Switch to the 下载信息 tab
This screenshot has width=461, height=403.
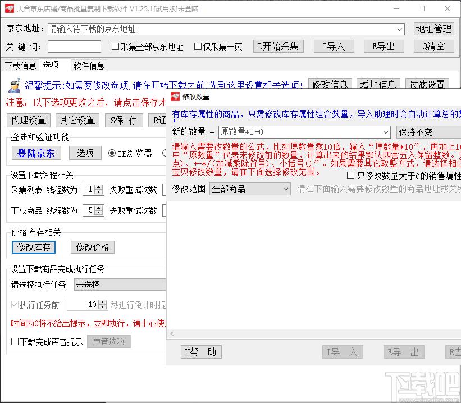[x=20, y=66]
